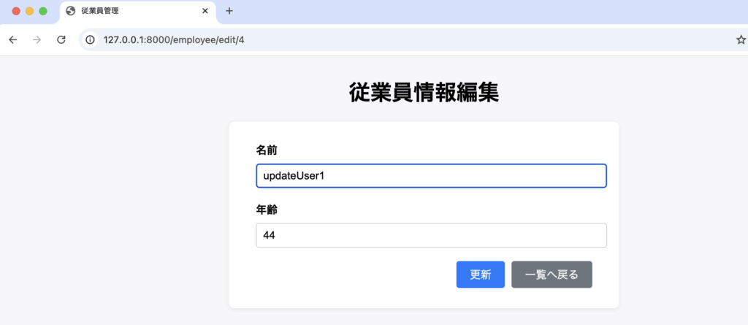Click the address bar URL
The height and width of the screenshot is (325, 748).
pyautogui.click(x=174, y=39)
